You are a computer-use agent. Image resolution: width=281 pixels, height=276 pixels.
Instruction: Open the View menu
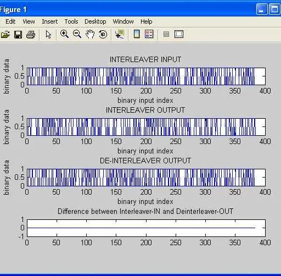pyautogui.click(x=29, y=21)
